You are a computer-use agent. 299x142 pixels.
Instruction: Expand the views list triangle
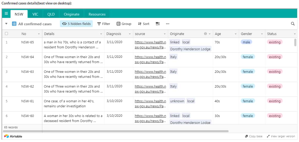(x=6, y=24)
